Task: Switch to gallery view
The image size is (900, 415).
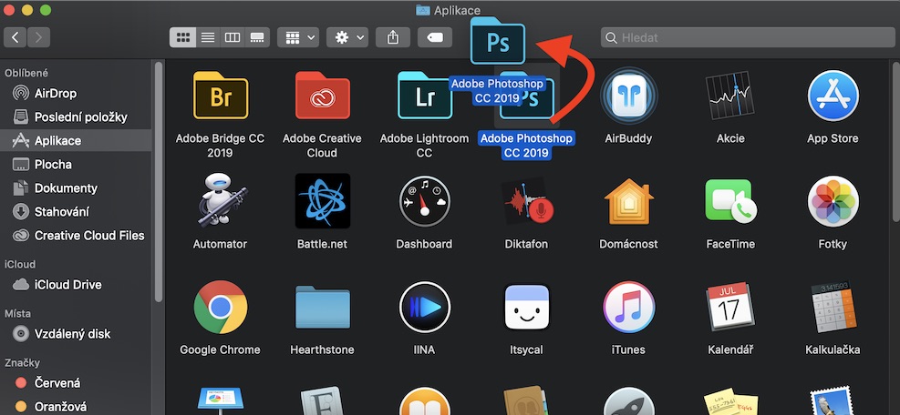Action: 257,37
